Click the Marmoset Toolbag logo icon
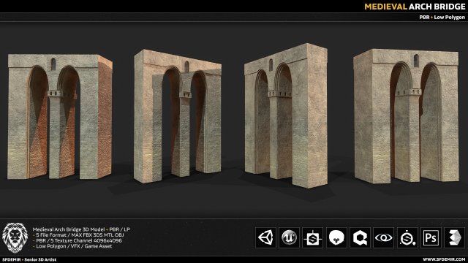Image resolution: width=468 pixels, height=263 pixels. pyautogui.click(x=336, y=237)
